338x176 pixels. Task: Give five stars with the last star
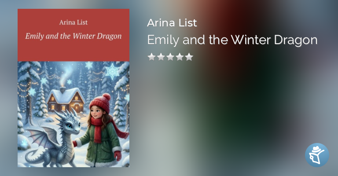[x=189, y=57]
